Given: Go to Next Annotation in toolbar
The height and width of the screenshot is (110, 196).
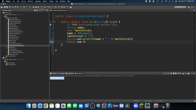Looking at the screenshot, I should click(56, 7).
